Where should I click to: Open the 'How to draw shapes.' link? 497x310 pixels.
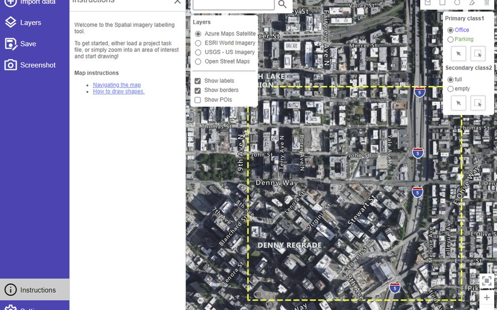pyautogui.click(x=119, y=91)
